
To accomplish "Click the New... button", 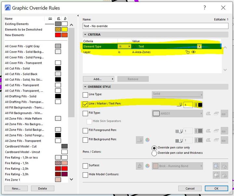I will pyautogui.click(x=16, y=189).
